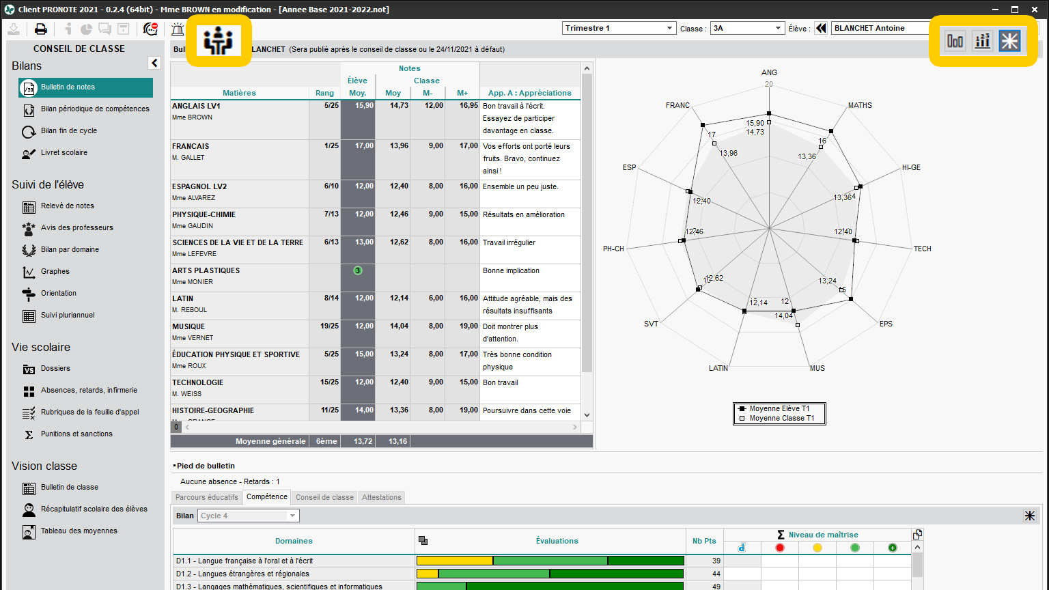This screenshot has width=1049, height=590.
Task: Click the archive box toolbar icon
Action: point(123,29)
